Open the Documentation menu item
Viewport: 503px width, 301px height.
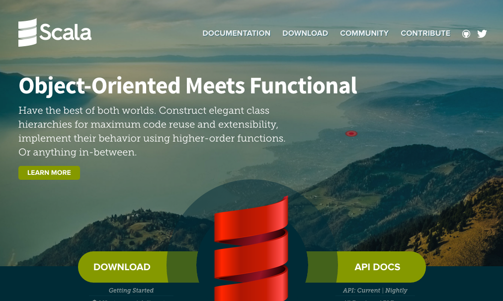point(236,33)
